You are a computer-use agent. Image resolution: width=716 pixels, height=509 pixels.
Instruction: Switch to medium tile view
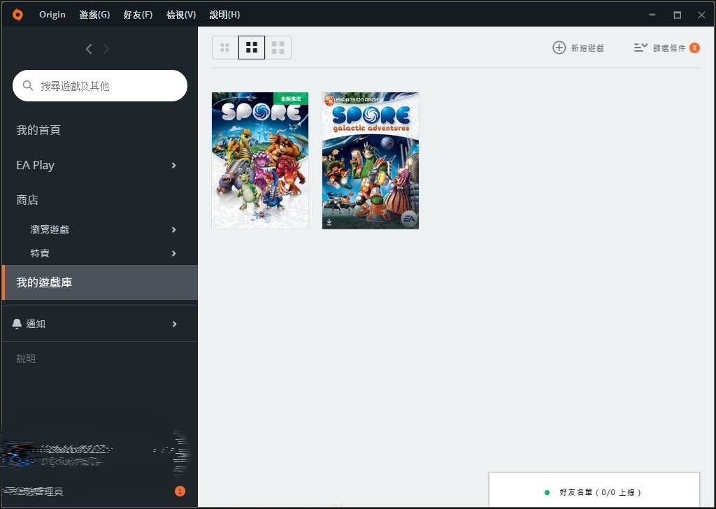click(252, 48)
